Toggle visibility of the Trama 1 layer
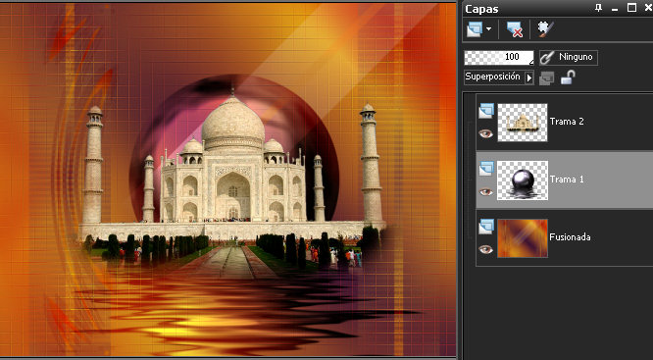Image resolution: width=653 pixels, height=360 pixels. [x=485, y=192]
